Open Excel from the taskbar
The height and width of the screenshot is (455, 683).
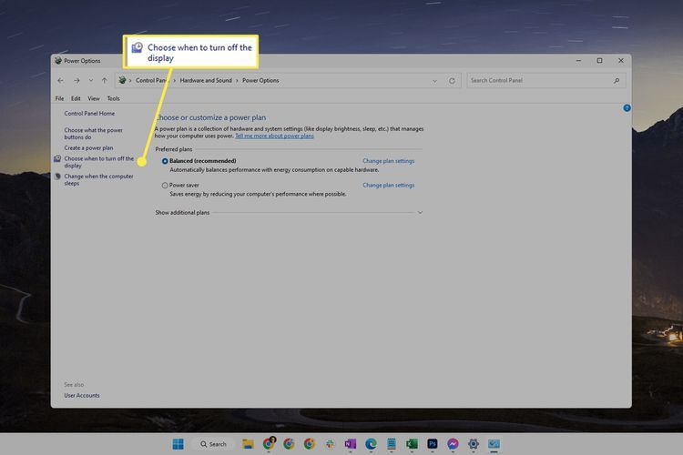coord(411,444)
